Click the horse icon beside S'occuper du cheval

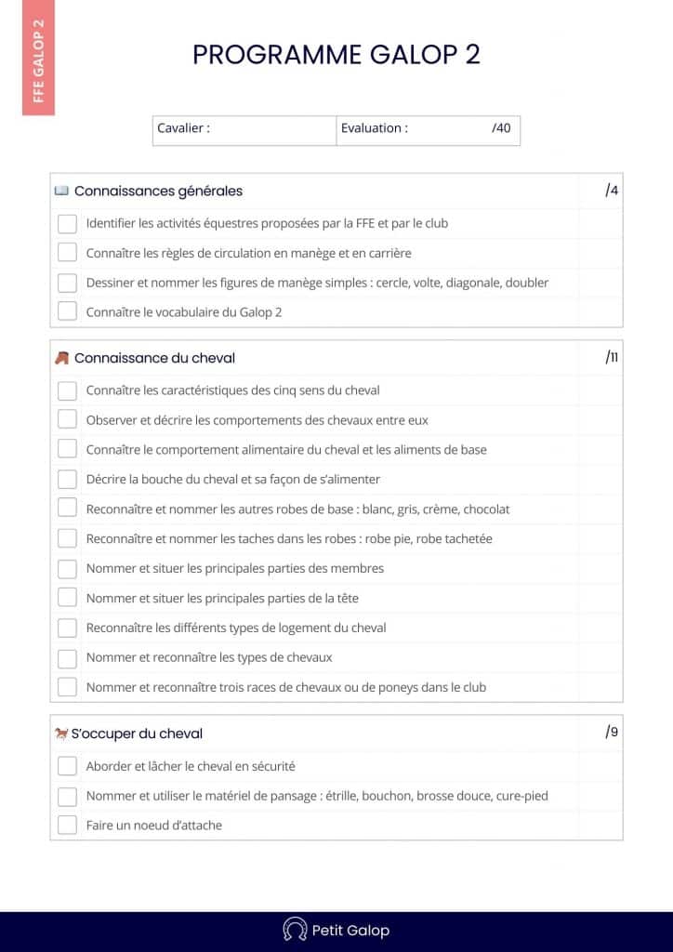tap(61, 734)
